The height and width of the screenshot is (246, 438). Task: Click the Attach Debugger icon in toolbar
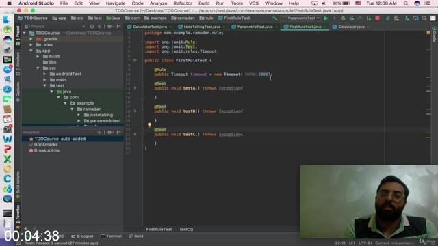pyautogui.click(x=369, y=18)
